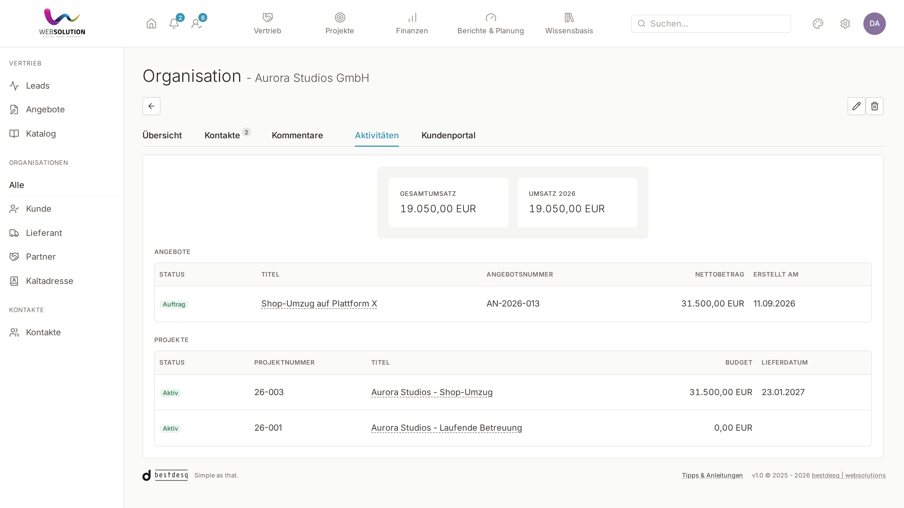Delete the organisation with the trash icon
Image resolution: width=904 pixels, height=508 pixels.
click(875, 106)
